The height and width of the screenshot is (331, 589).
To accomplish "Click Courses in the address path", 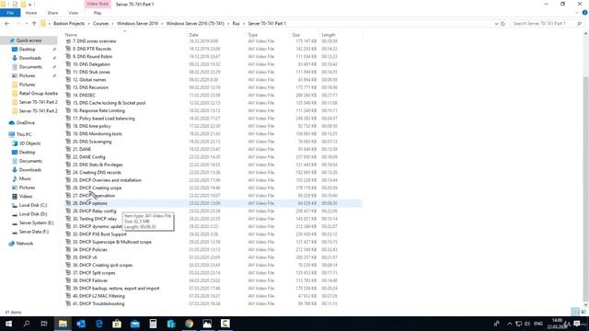I will click(x=100, y=23).
